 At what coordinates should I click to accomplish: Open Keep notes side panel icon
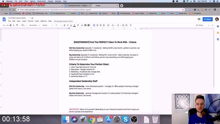coord(218,33)
